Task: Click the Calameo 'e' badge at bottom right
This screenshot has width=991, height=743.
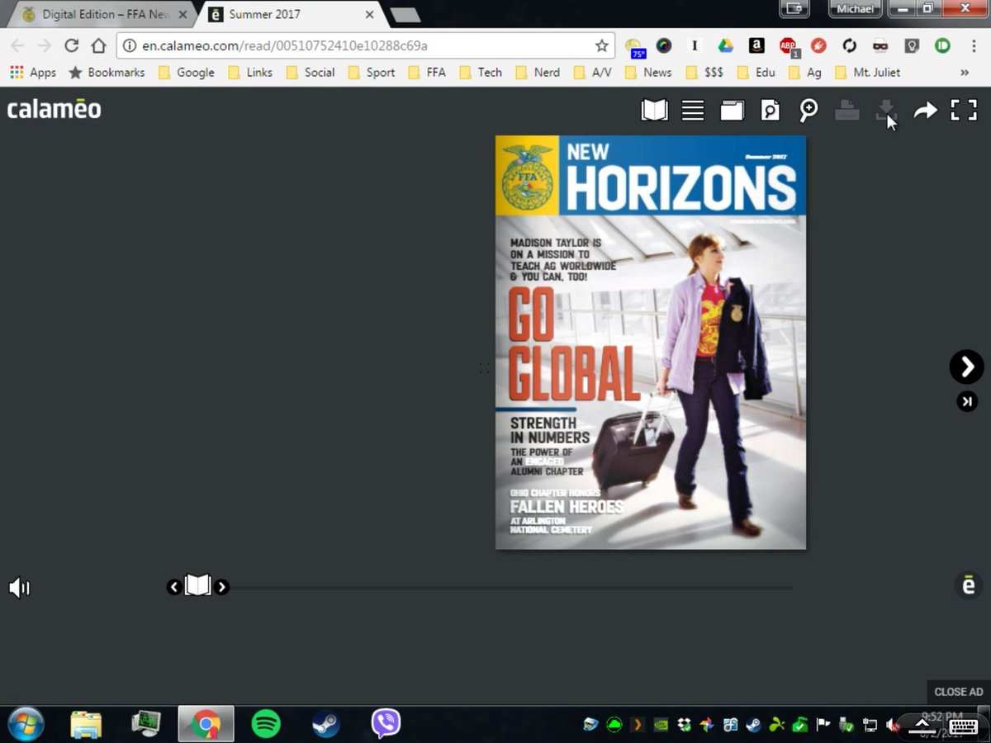Action: click(x=968, y=585)
